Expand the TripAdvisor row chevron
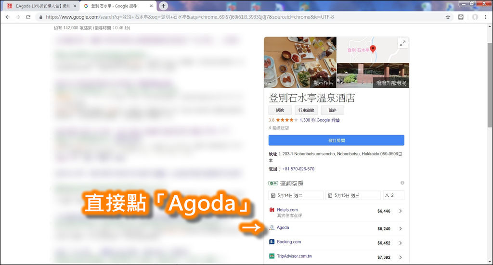Screen dimensions: 493x265 [400, 257]
